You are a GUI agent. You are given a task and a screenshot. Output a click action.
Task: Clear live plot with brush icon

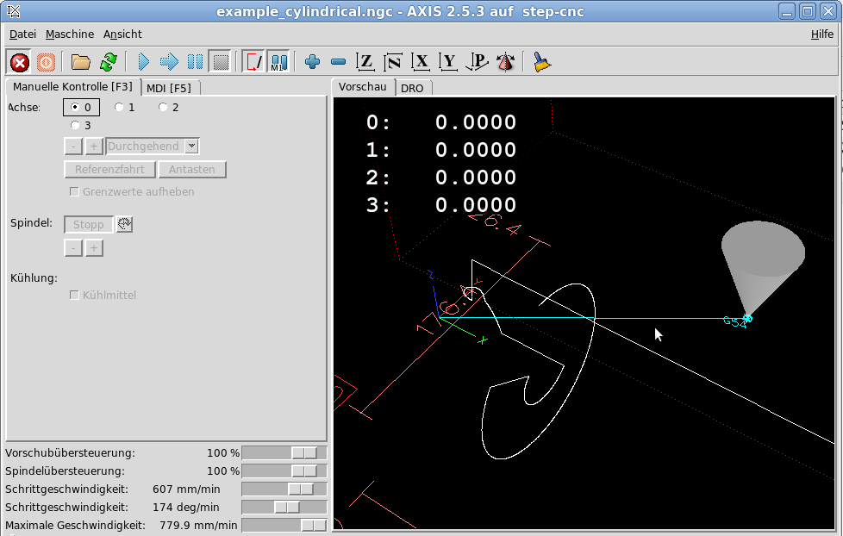point(541,62)
